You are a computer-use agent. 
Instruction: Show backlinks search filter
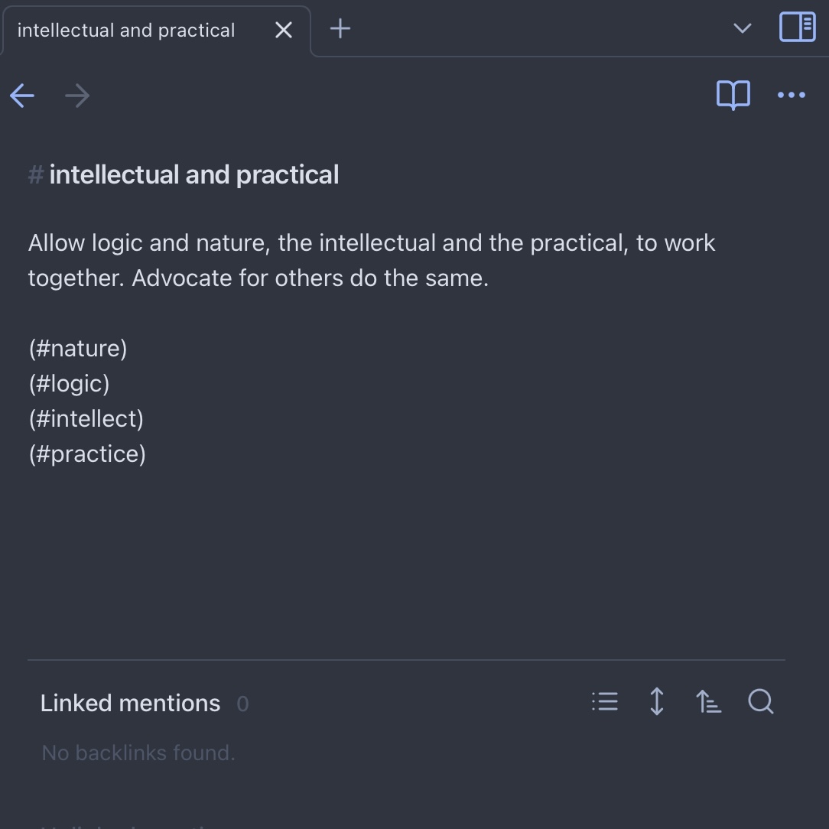tap(761, 701)
